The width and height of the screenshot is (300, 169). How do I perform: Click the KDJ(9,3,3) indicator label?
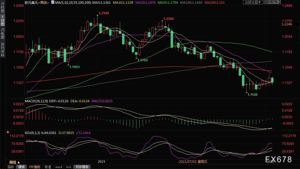click(32, 133)
